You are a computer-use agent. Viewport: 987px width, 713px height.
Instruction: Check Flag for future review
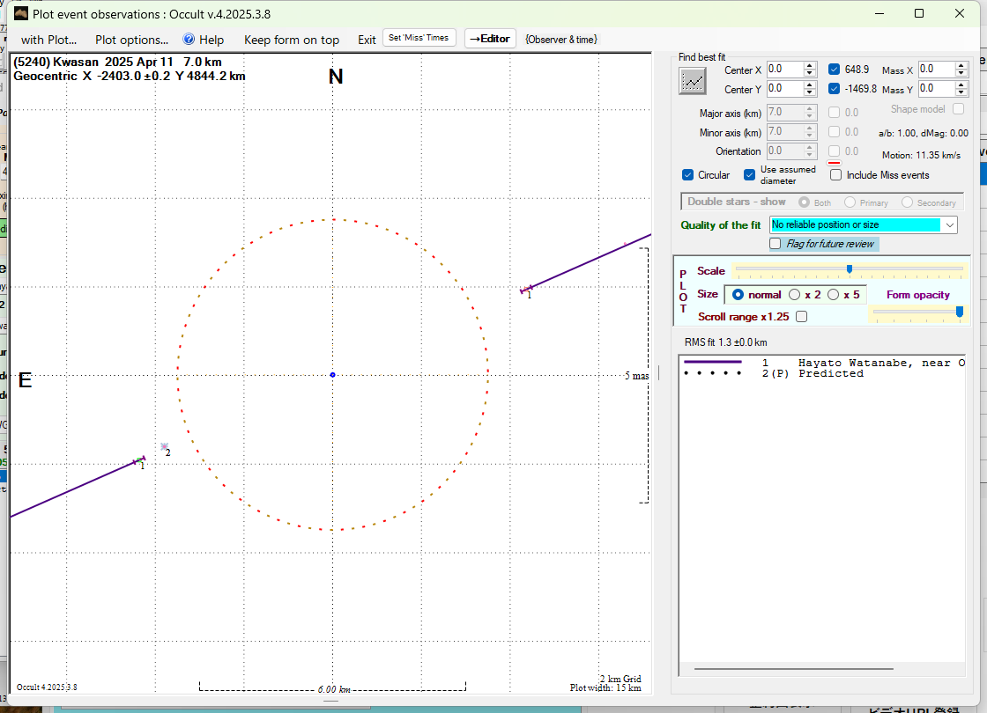point(776,244)
